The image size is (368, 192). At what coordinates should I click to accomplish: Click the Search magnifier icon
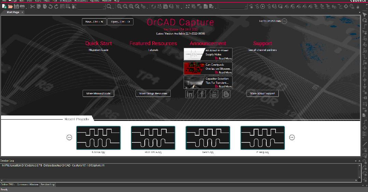[109, 6]
